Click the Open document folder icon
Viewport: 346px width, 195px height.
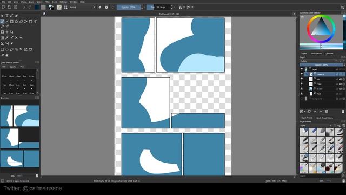pos(10,7)
